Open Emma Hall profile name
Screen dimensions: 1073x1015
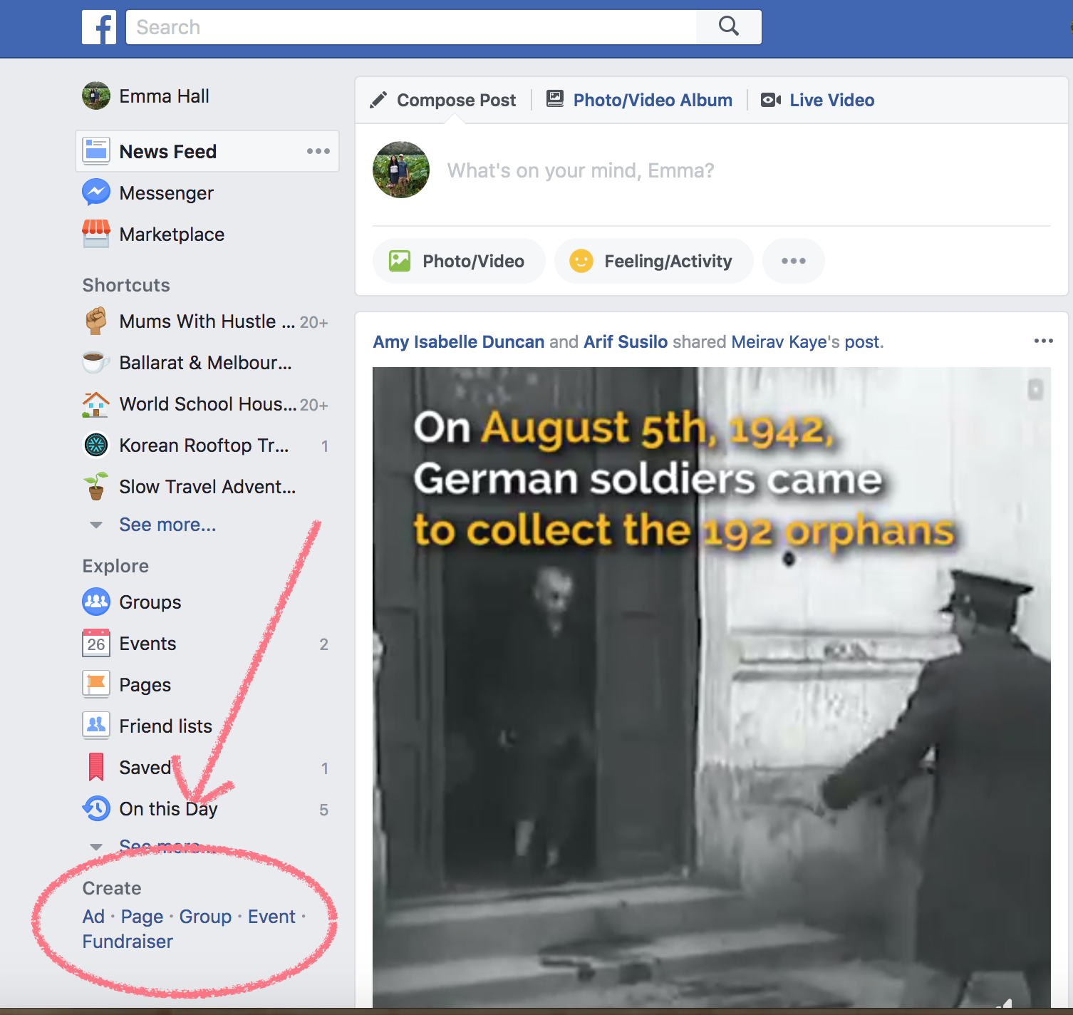click(x=164, y=96)
